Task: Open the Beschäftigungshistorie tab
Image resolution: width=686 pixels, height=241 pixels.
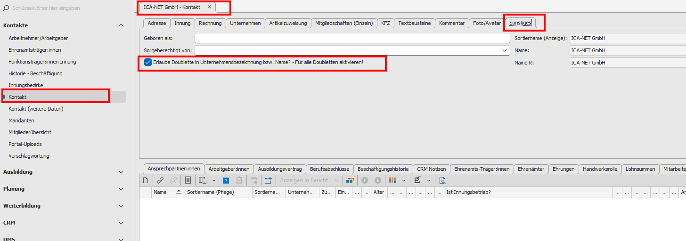Action: tap(383, 169)
